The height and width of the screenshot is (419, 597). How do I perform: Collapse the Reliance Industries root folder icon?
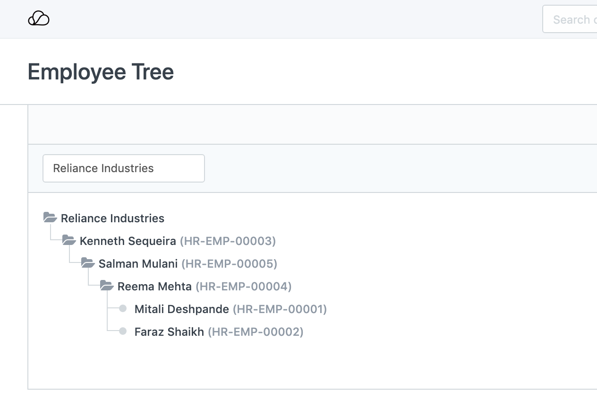pos(50,218)
